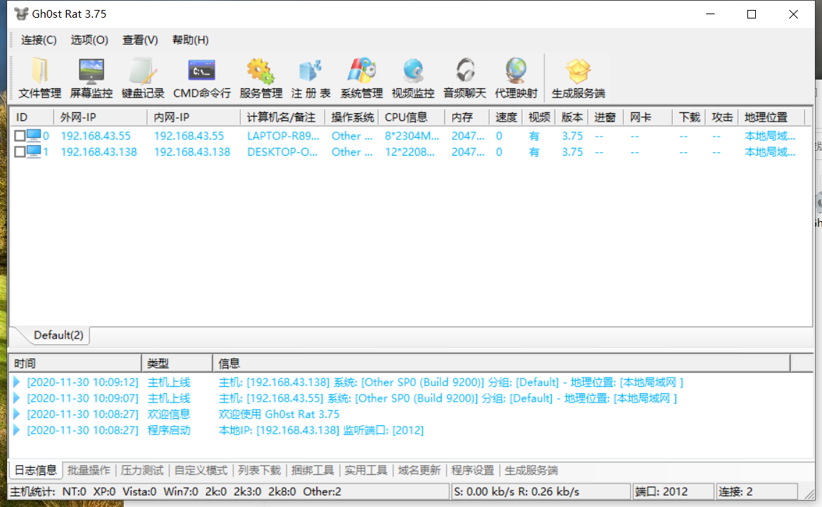Open the 选项(O) menu
The height and width of the screenshot is (507, 822).
(89, 40)
